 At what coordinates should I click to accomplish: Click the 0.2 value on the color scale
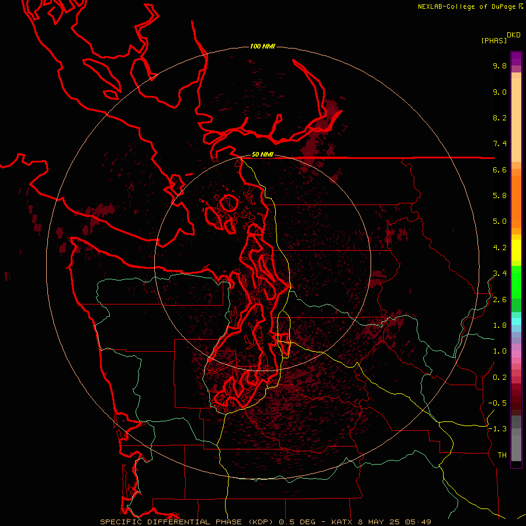(500, 378)
